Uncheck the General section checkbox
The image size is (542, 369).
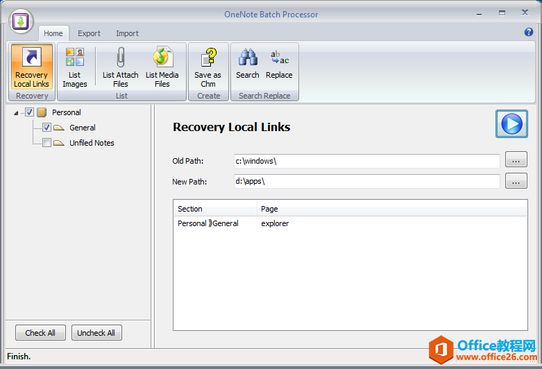pos(46,128)
